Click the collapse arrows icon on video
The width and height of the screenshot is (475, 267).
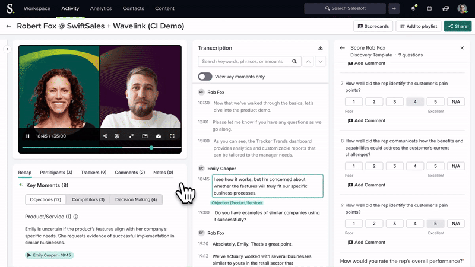pos(131,136)
